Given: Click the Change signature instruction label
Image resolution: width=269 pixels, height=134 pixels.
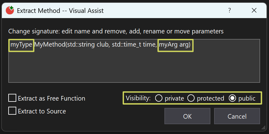Looking at the screenshot, I should click(x=116, y=31).
